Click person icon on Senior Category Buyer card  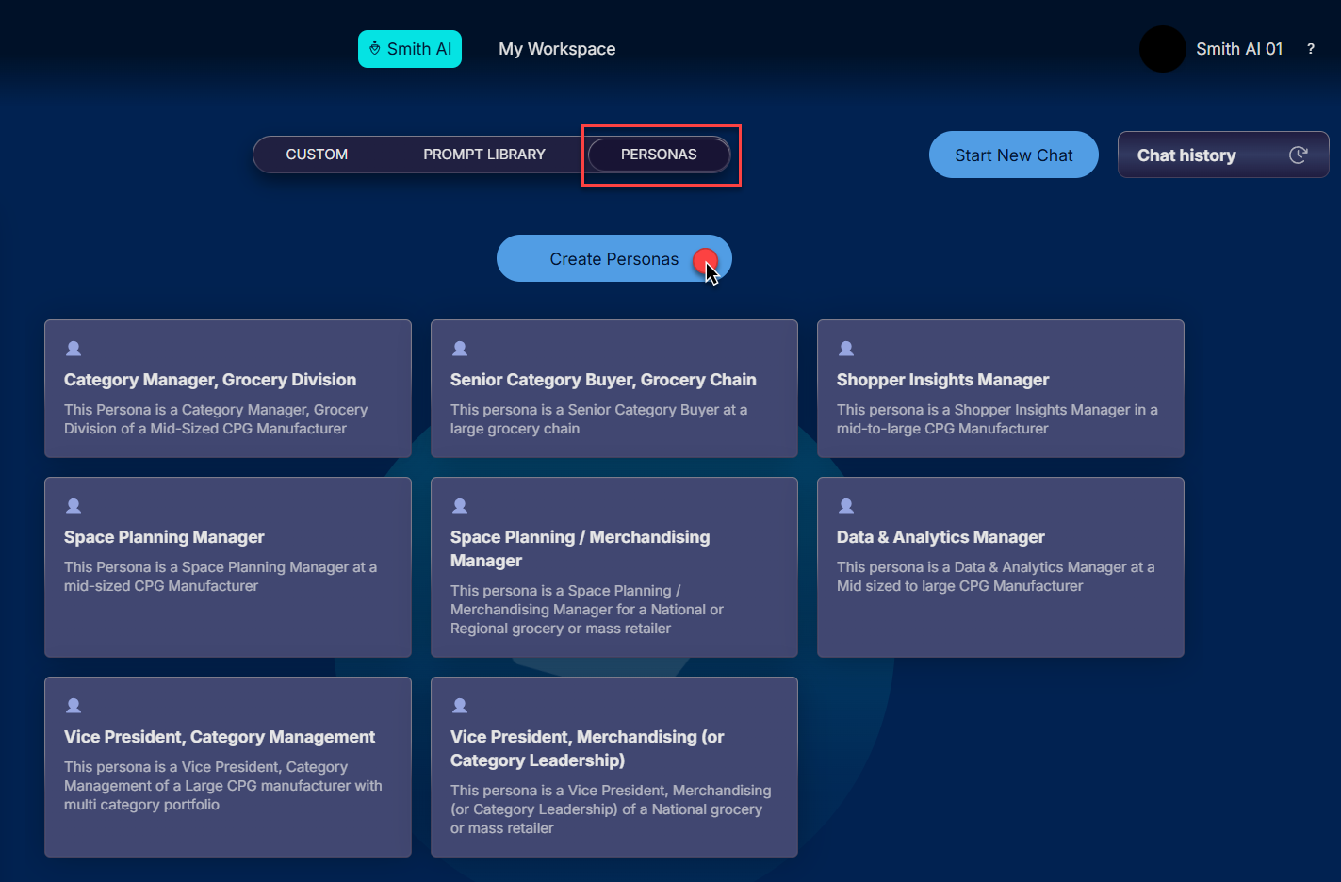[460, 349]
